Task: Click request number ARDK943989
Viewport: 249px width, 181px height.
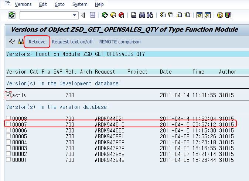Action: point(110,142)
